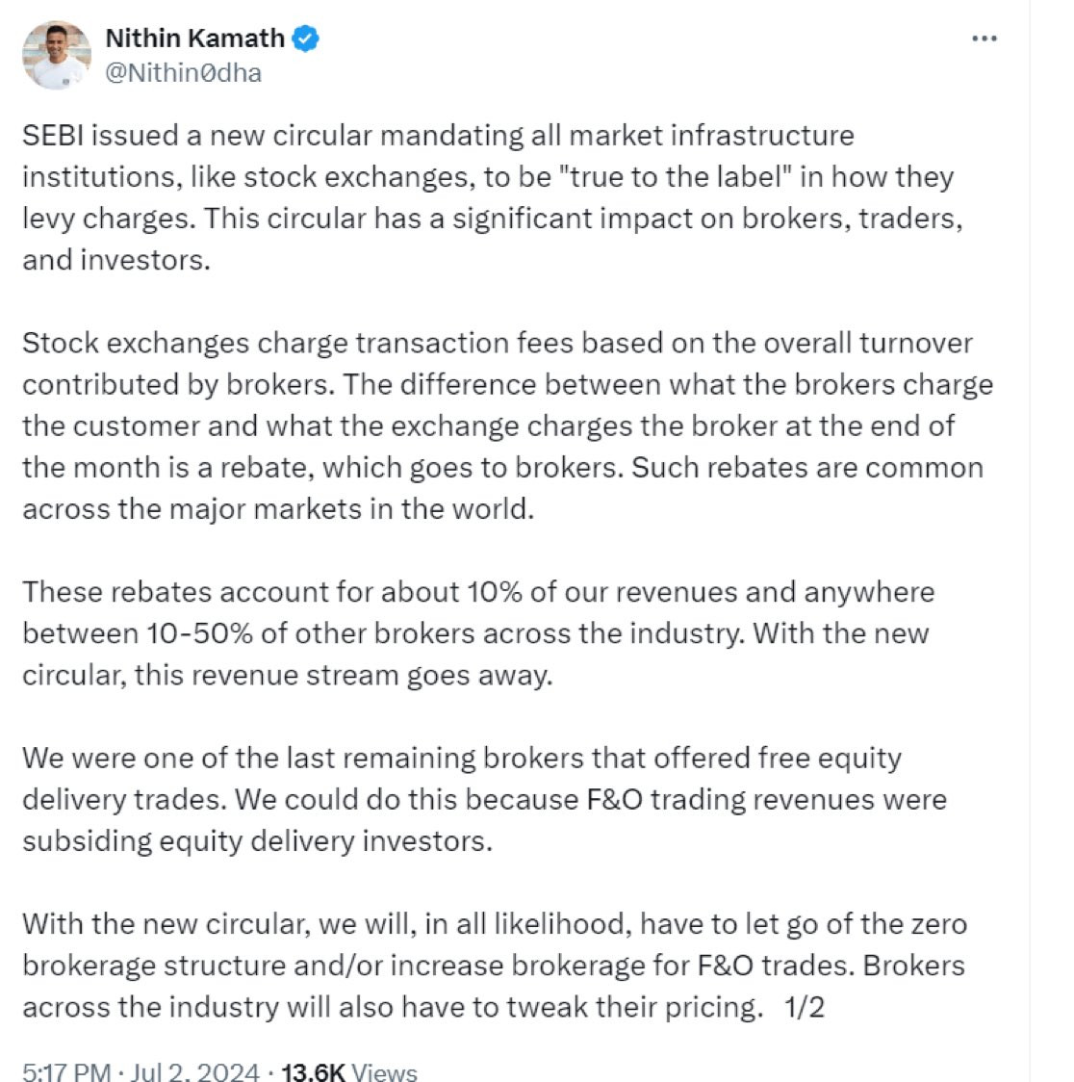Open Nithin Kamath's profile picture
The height and width of the screenshot is (1082, 1074).
(57, 56)
